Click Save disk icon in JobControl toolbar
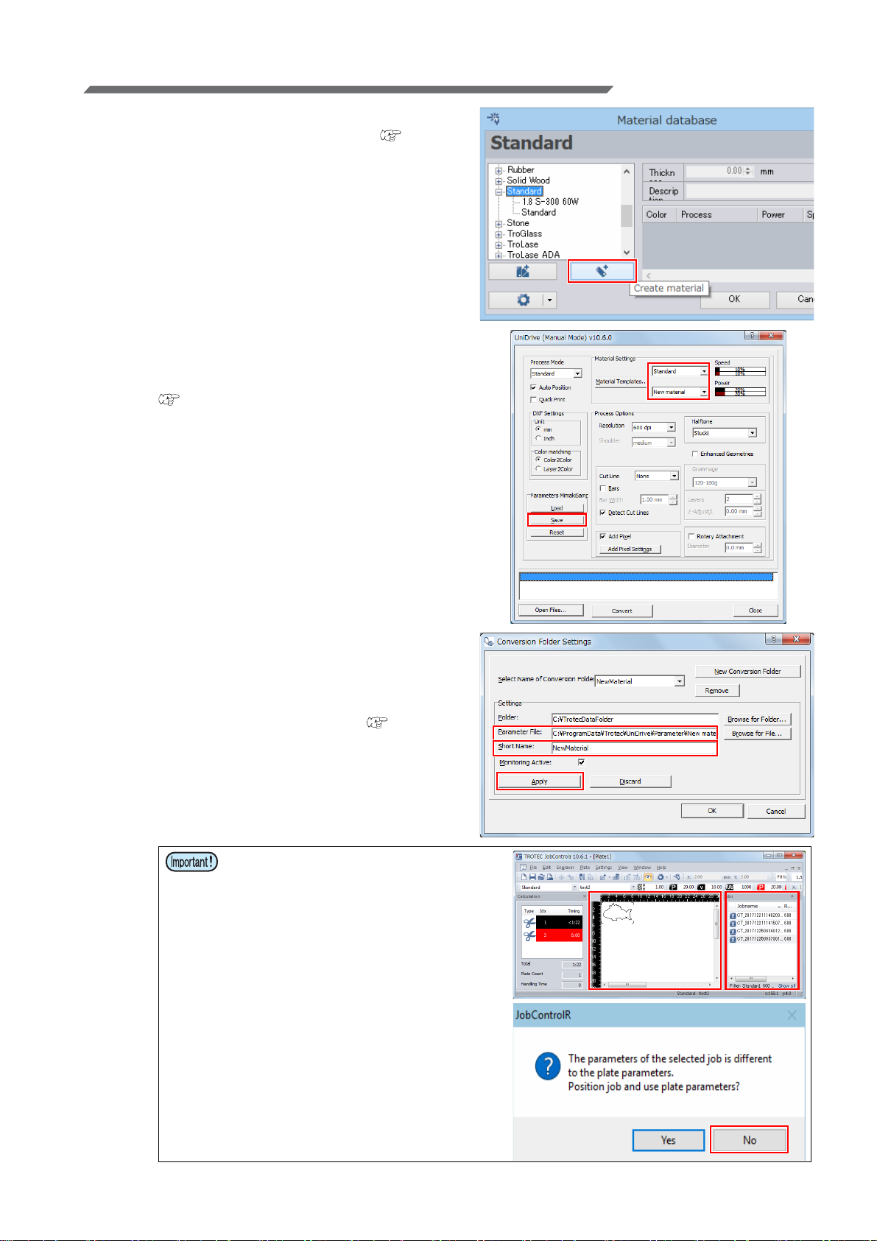This screenshot has height=1241, width=877. click(532, 877)
